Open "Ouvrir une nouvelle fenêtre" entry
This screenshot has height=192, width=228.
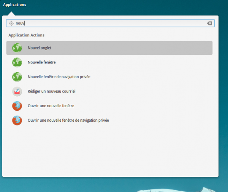[x=109, y=106]
